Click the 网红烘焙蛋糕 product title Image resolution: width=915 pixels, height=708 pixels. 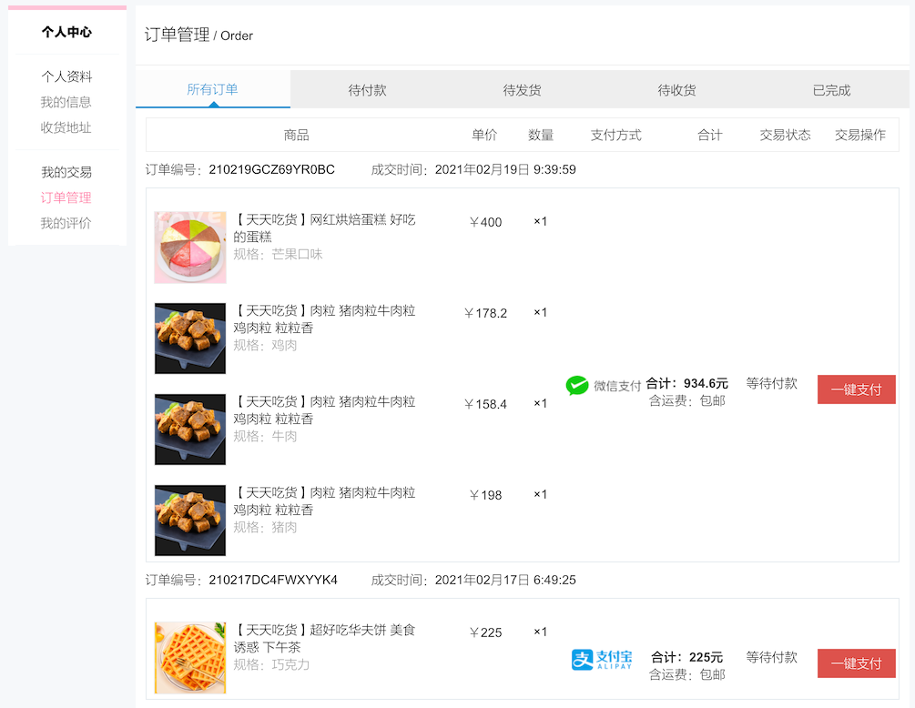point(325,228)
